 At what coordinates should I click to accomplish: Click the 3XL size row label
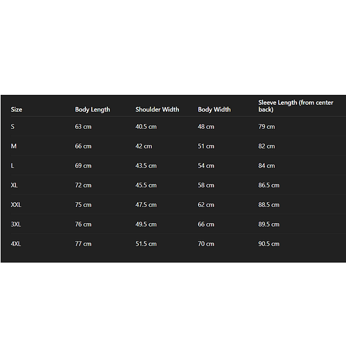pos(16,224)
